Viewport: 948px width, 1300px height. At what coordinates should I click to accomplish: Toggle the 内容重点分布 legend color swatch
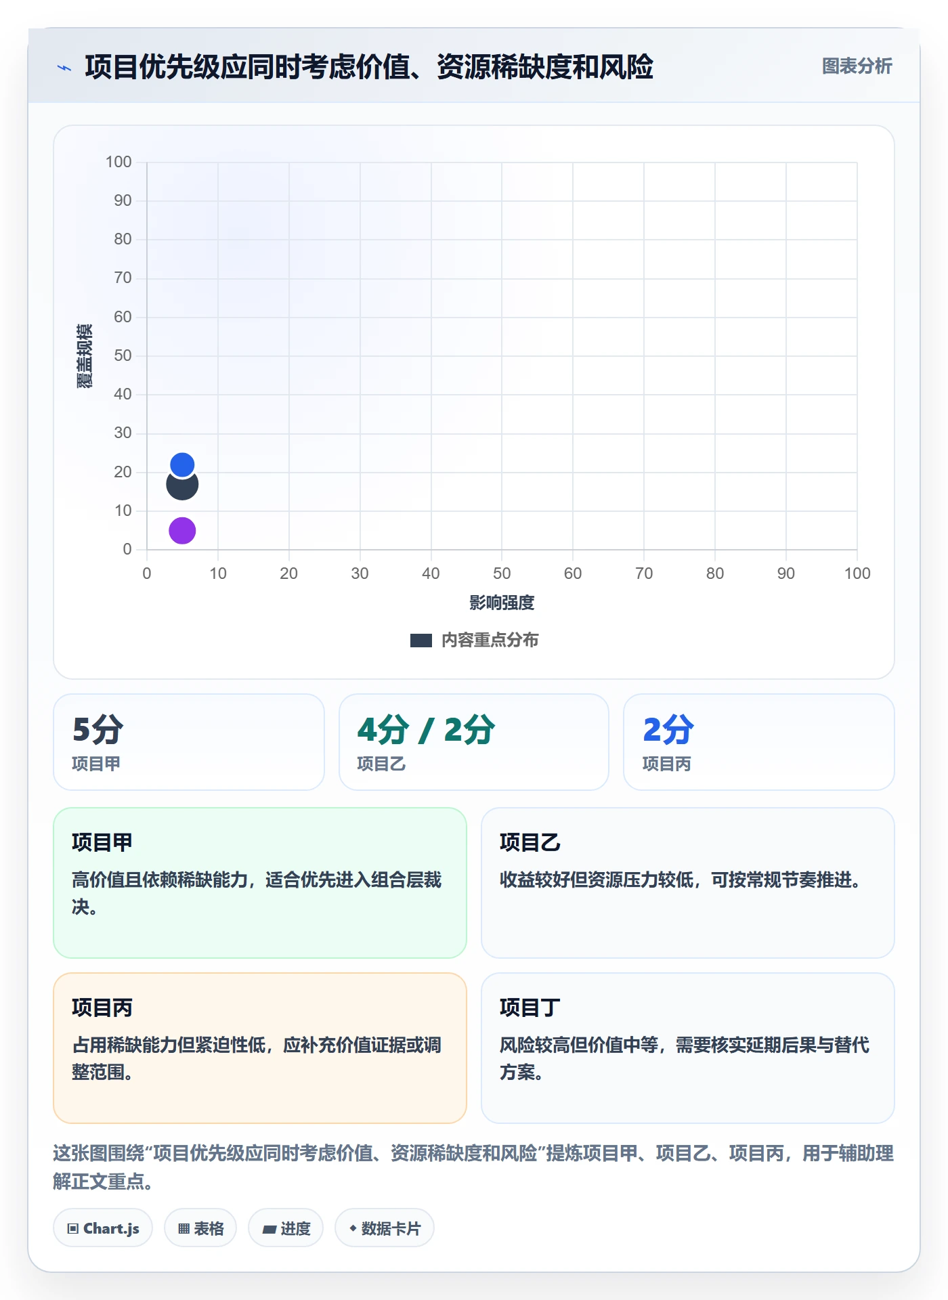pyautogui.click(x=421, y=641)
